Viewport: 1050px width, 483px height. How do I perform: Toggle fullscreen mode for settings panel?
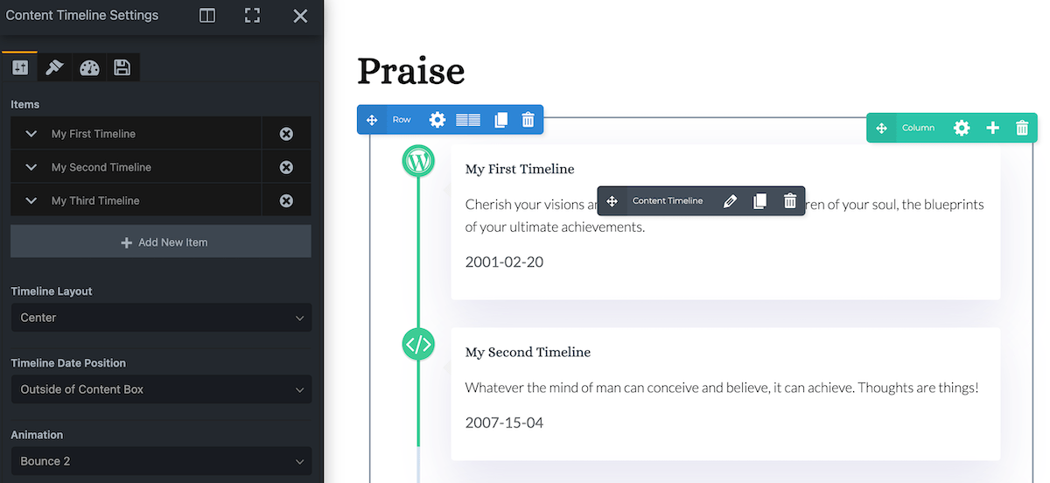click(253, 16)
